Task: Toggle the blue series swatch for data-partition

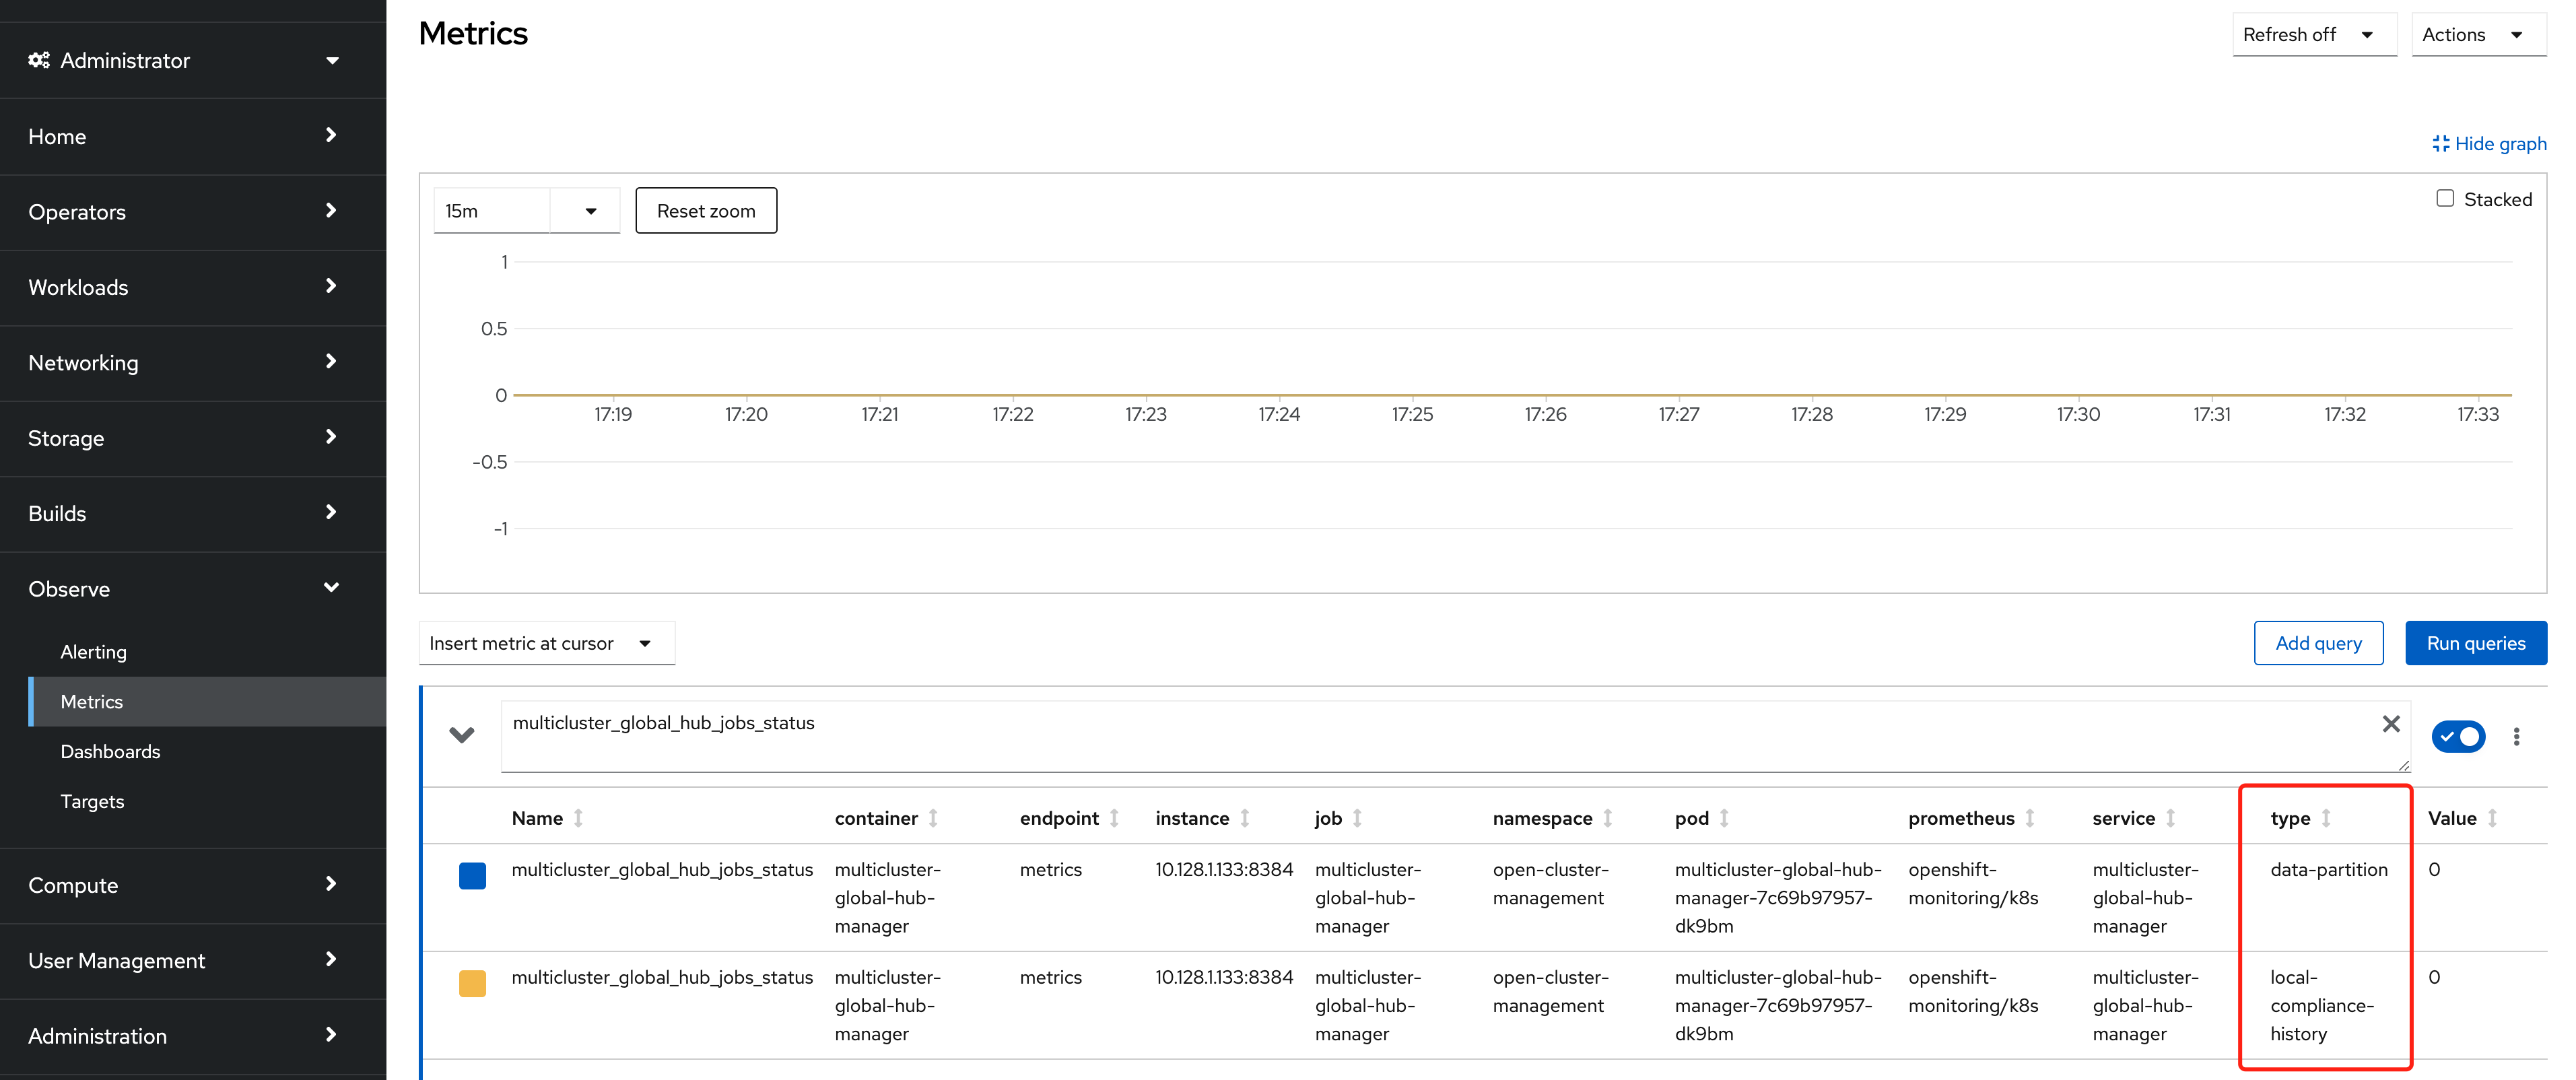Action: coord(472,876)
